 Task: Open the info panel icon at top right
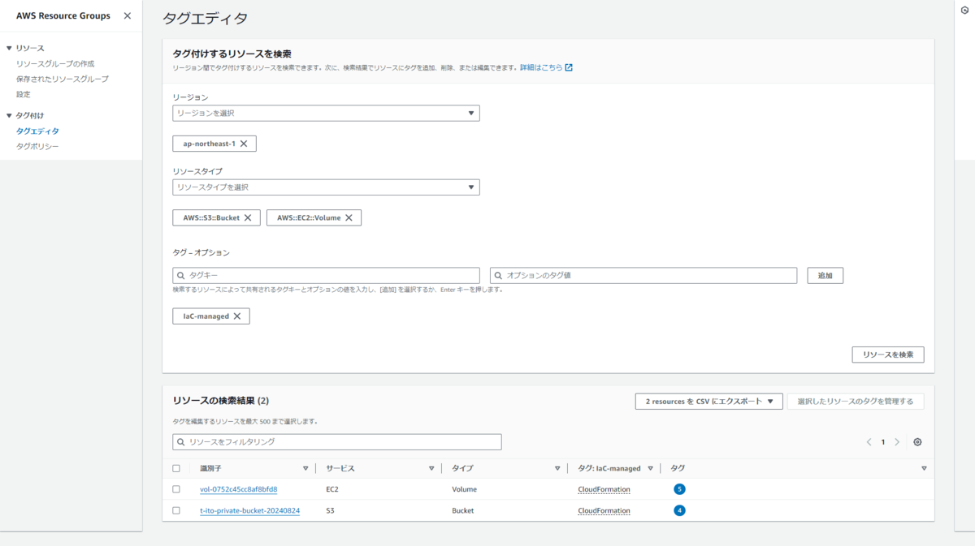tap(964, 10)
